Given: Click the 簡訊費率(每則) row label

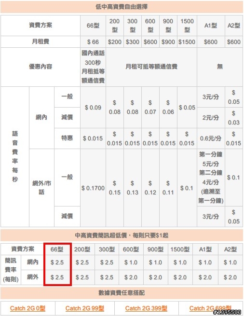Looking at the screenshot, I should 11,270.
